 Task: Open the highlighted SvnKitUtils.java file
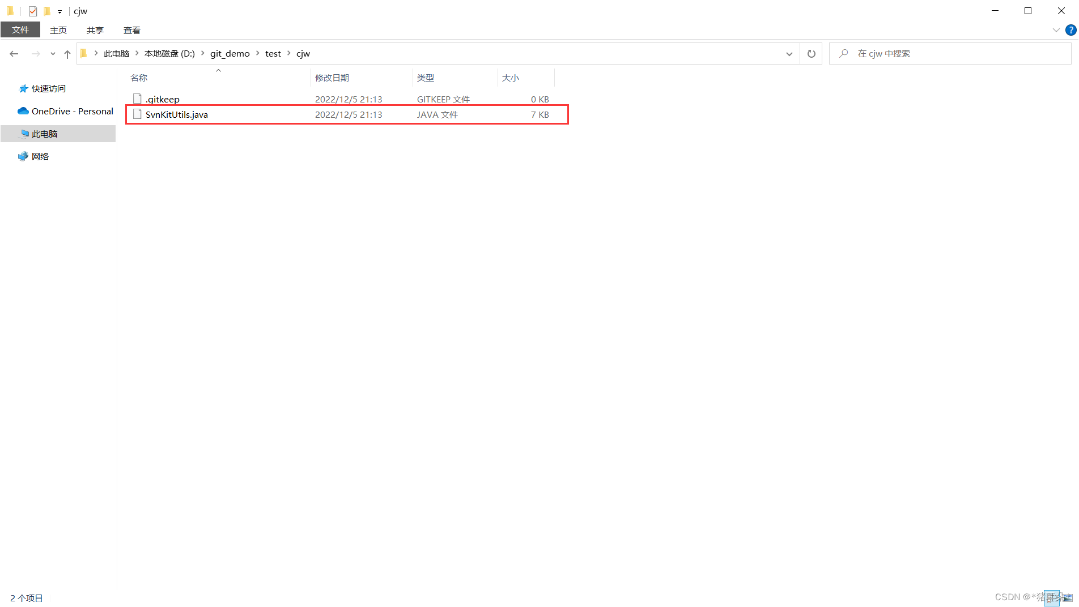pos(176,114)
